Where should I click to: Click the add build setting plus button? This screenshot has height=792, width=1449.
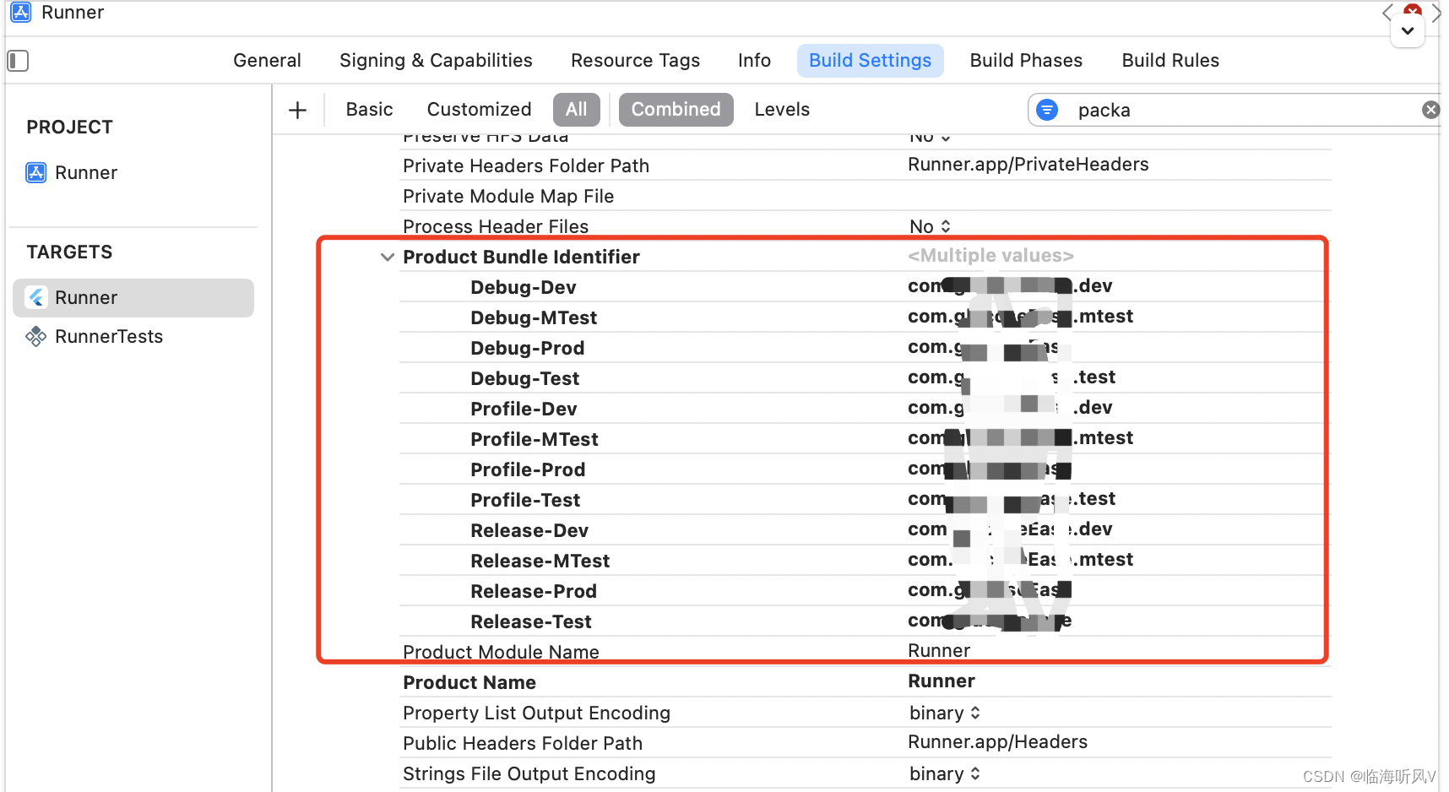(297, 110)
